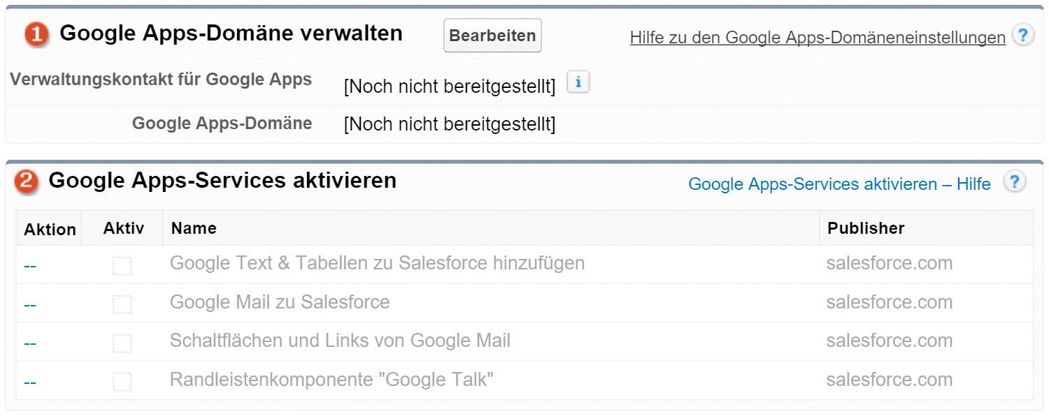Toggle Aktiv checkbox for Google Mail zu Salesforce
Screen dimensions: 1049x416
[122, 304]
